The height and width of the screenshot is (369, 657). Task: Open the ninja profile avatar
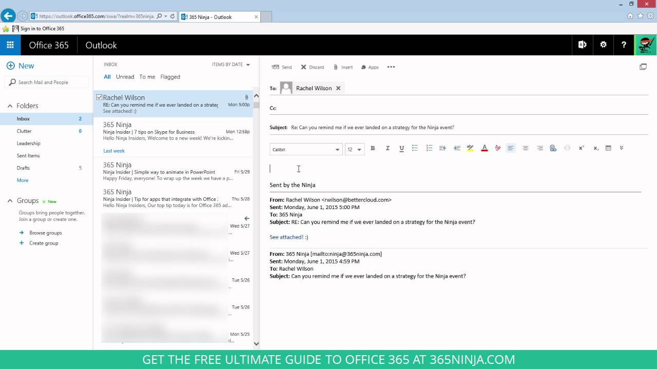(x=646, y=45)
